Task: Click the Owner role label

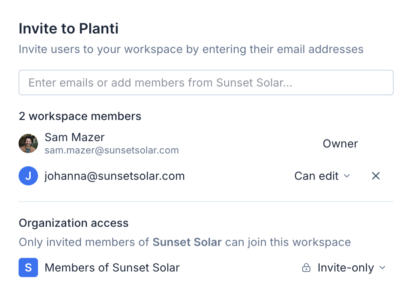Action: pyautogui.click(x=340, y=144)
